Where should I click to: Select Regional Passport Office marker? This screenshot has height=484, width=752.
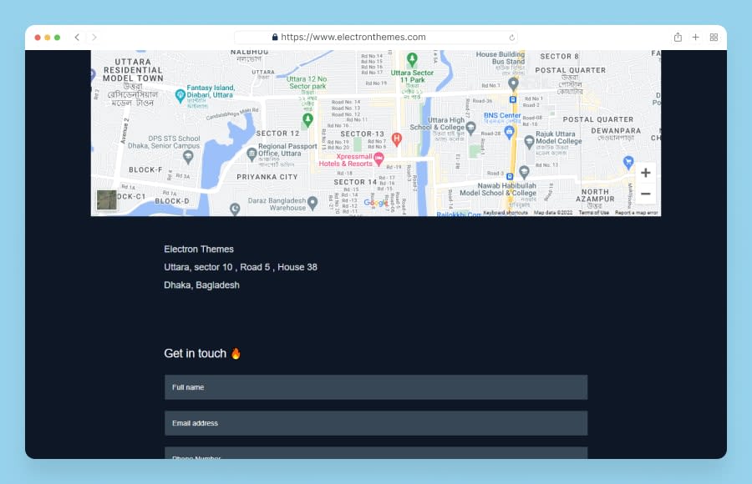[x=252, y=154]
